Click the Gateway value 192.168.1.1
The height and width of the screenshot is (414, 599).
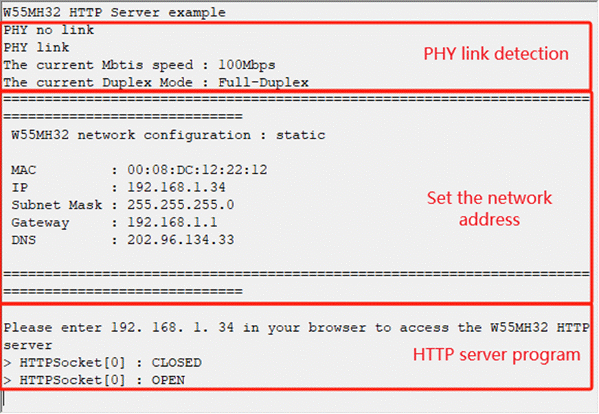pyautogui.click(x=172, y=223)
